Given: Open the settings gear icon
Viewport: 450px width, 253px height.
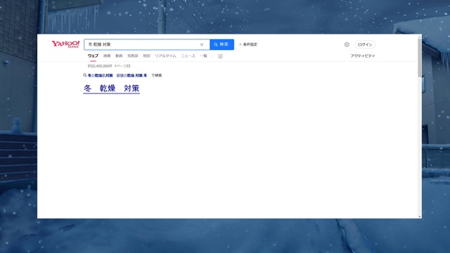Looking at the screenshot, I should 347,44.
